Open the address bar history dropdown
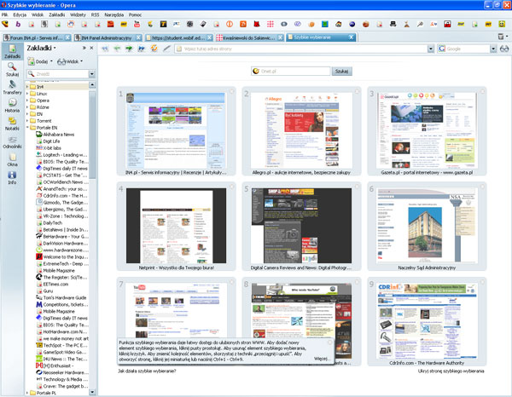The height and width of the screenshot is (397, 512). point(431,49)
